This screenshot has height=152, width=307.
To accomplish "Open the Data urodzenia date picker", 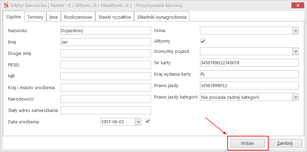I will (138, 122).
